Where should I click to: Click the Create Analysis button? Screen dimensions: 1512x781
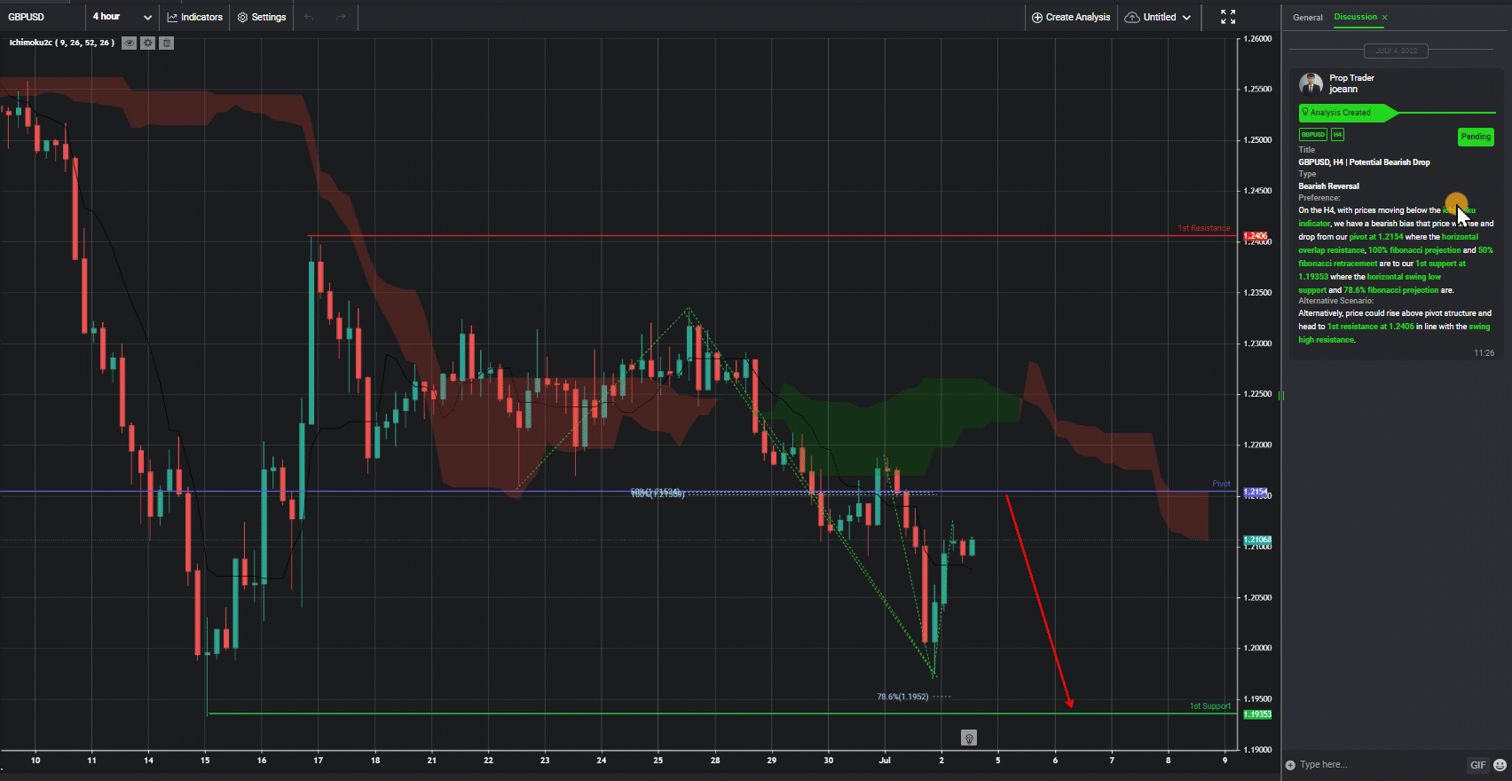(1071, 17)
